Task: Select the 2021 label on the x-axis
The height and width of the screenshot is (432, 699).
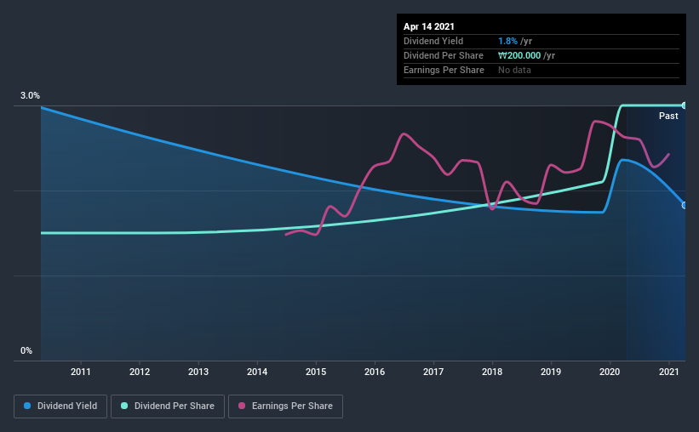Action: (x=668, y=372)
